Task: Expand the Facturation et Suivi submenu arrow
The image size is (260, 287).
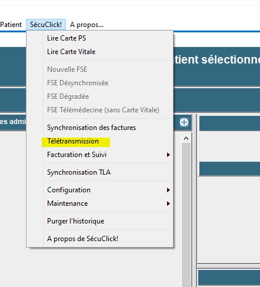Action: click(x=168, y=155)
